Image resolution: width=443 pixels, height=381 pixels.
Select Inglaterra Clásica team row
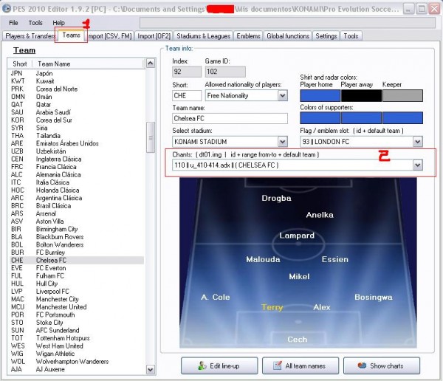(x=77, y=159)
